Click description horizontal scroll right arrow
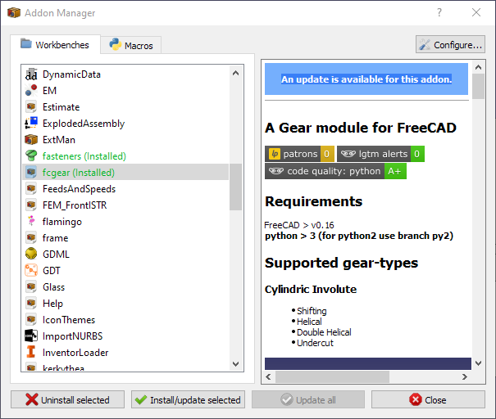 [x=464, y=376]
